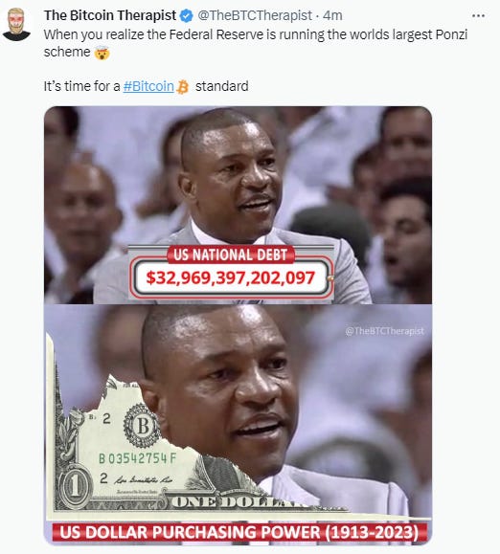Click the serial number B03542754F
This screenshot has height=554, width=500.
[137, 458]
